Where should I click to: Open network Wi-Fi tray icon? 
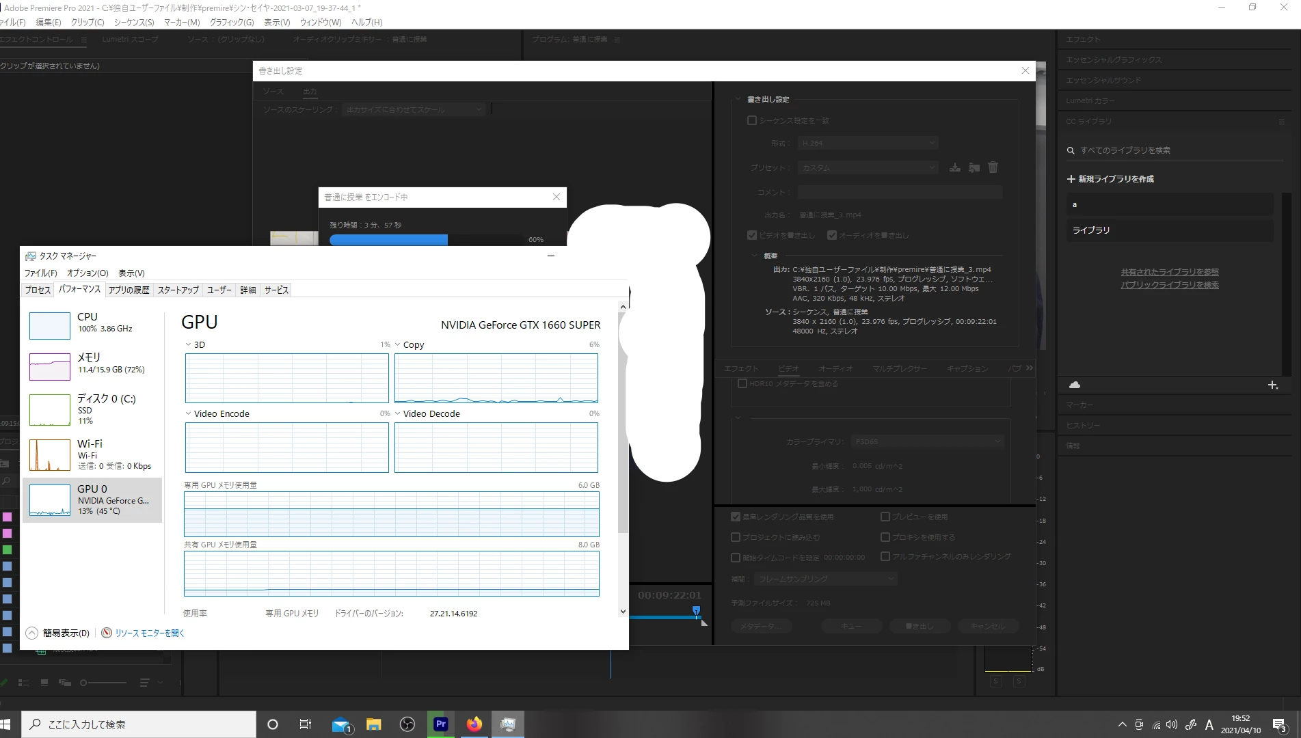tap(1156, 724)
